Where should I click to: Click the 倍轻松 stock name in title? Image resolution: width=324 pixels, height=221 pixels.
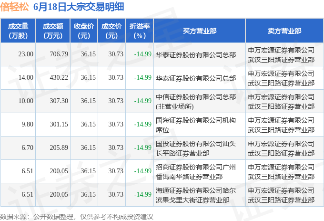[14, 7]
